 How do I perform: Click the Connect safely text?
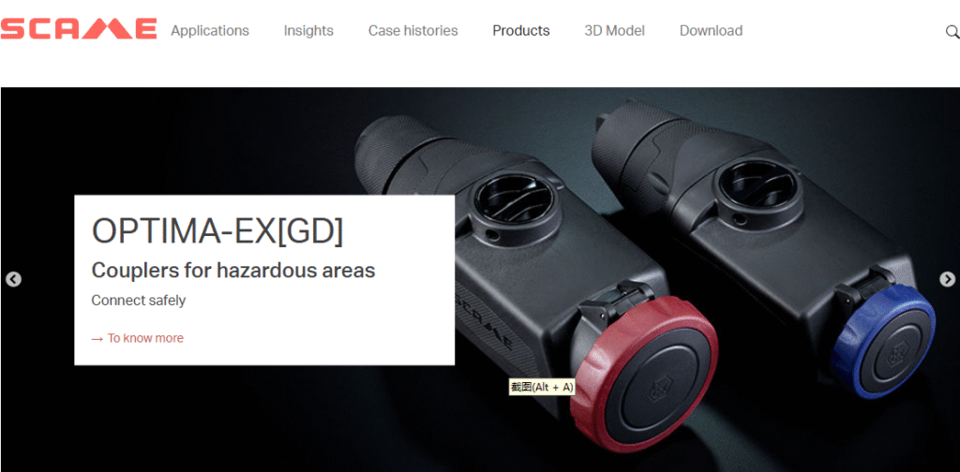click(139, 301)
